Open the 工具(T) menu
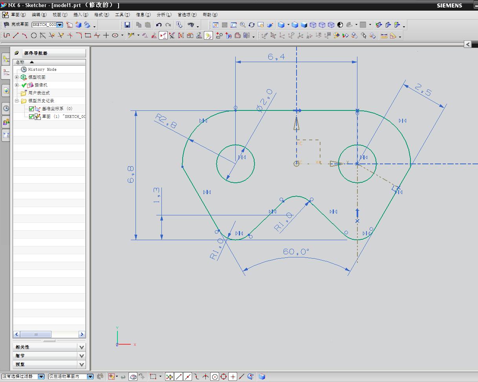 pos(122,15)
